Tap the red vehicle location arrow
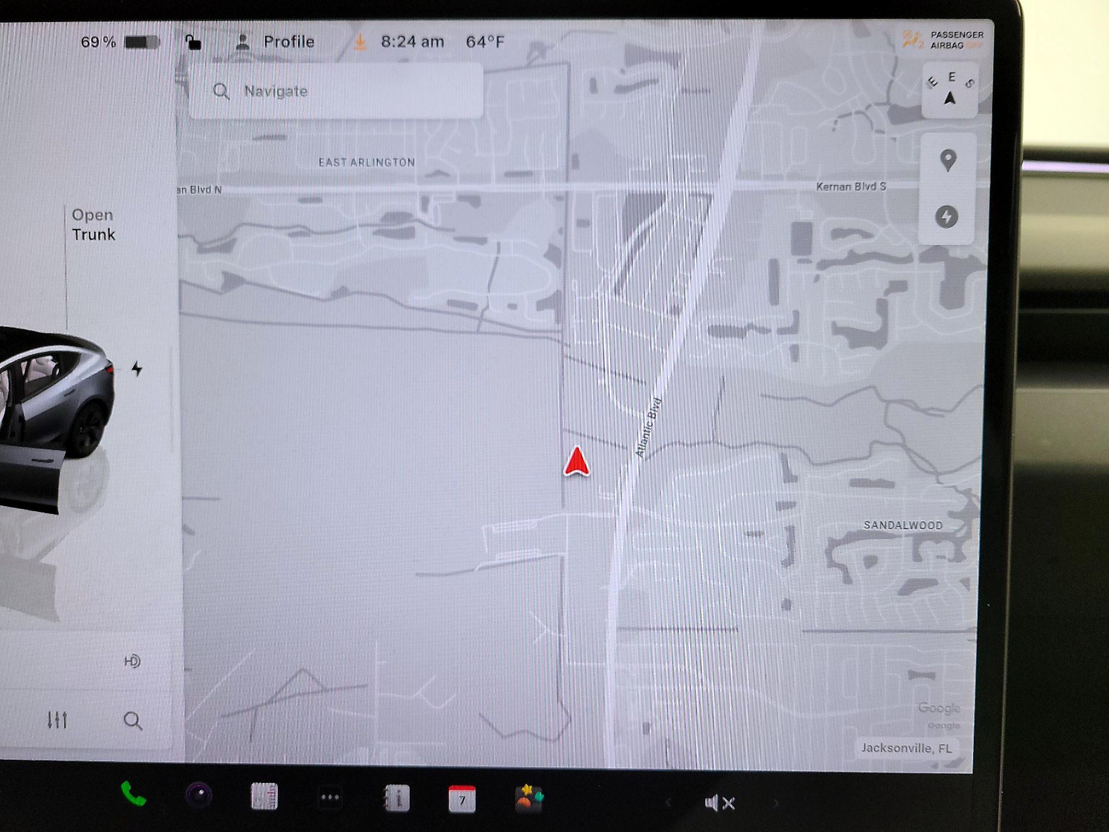 tap(576, 461)
